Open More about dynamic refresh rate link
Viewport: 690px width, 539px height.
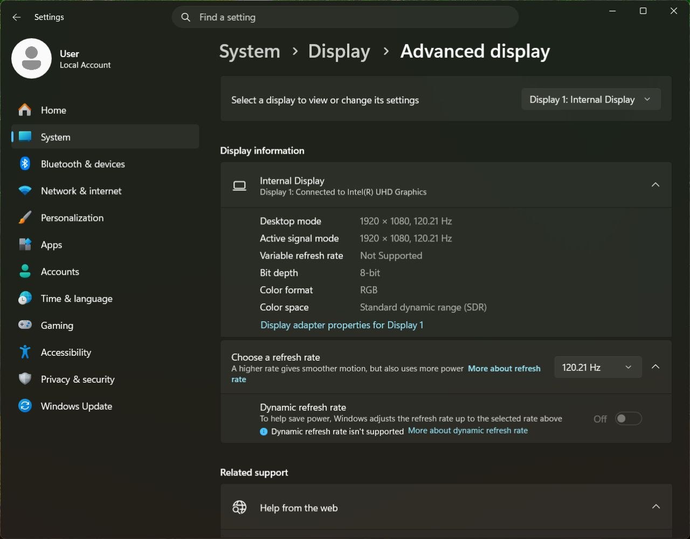pyautogui.click(x=468, y=431)
